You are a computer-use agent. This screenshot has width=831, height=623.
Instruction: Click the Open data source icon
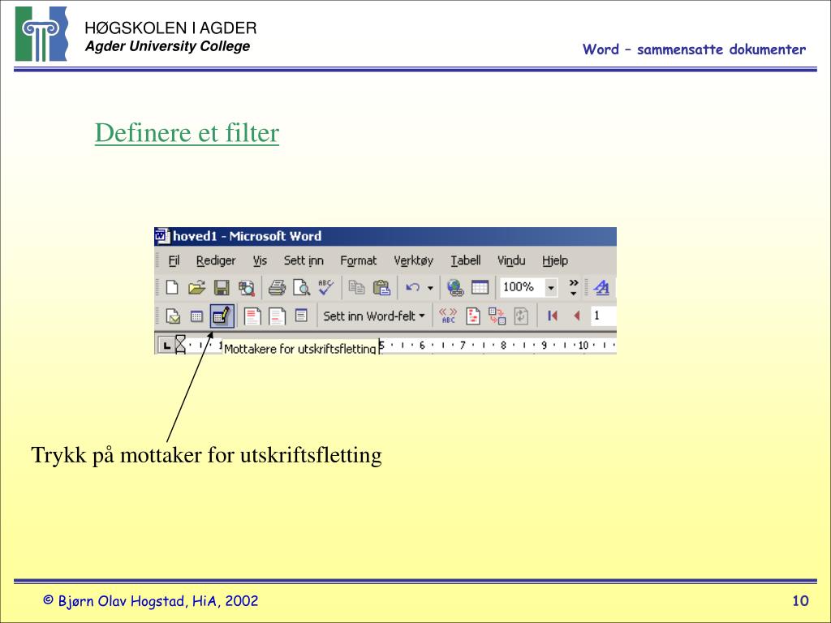tap(196, 316)
